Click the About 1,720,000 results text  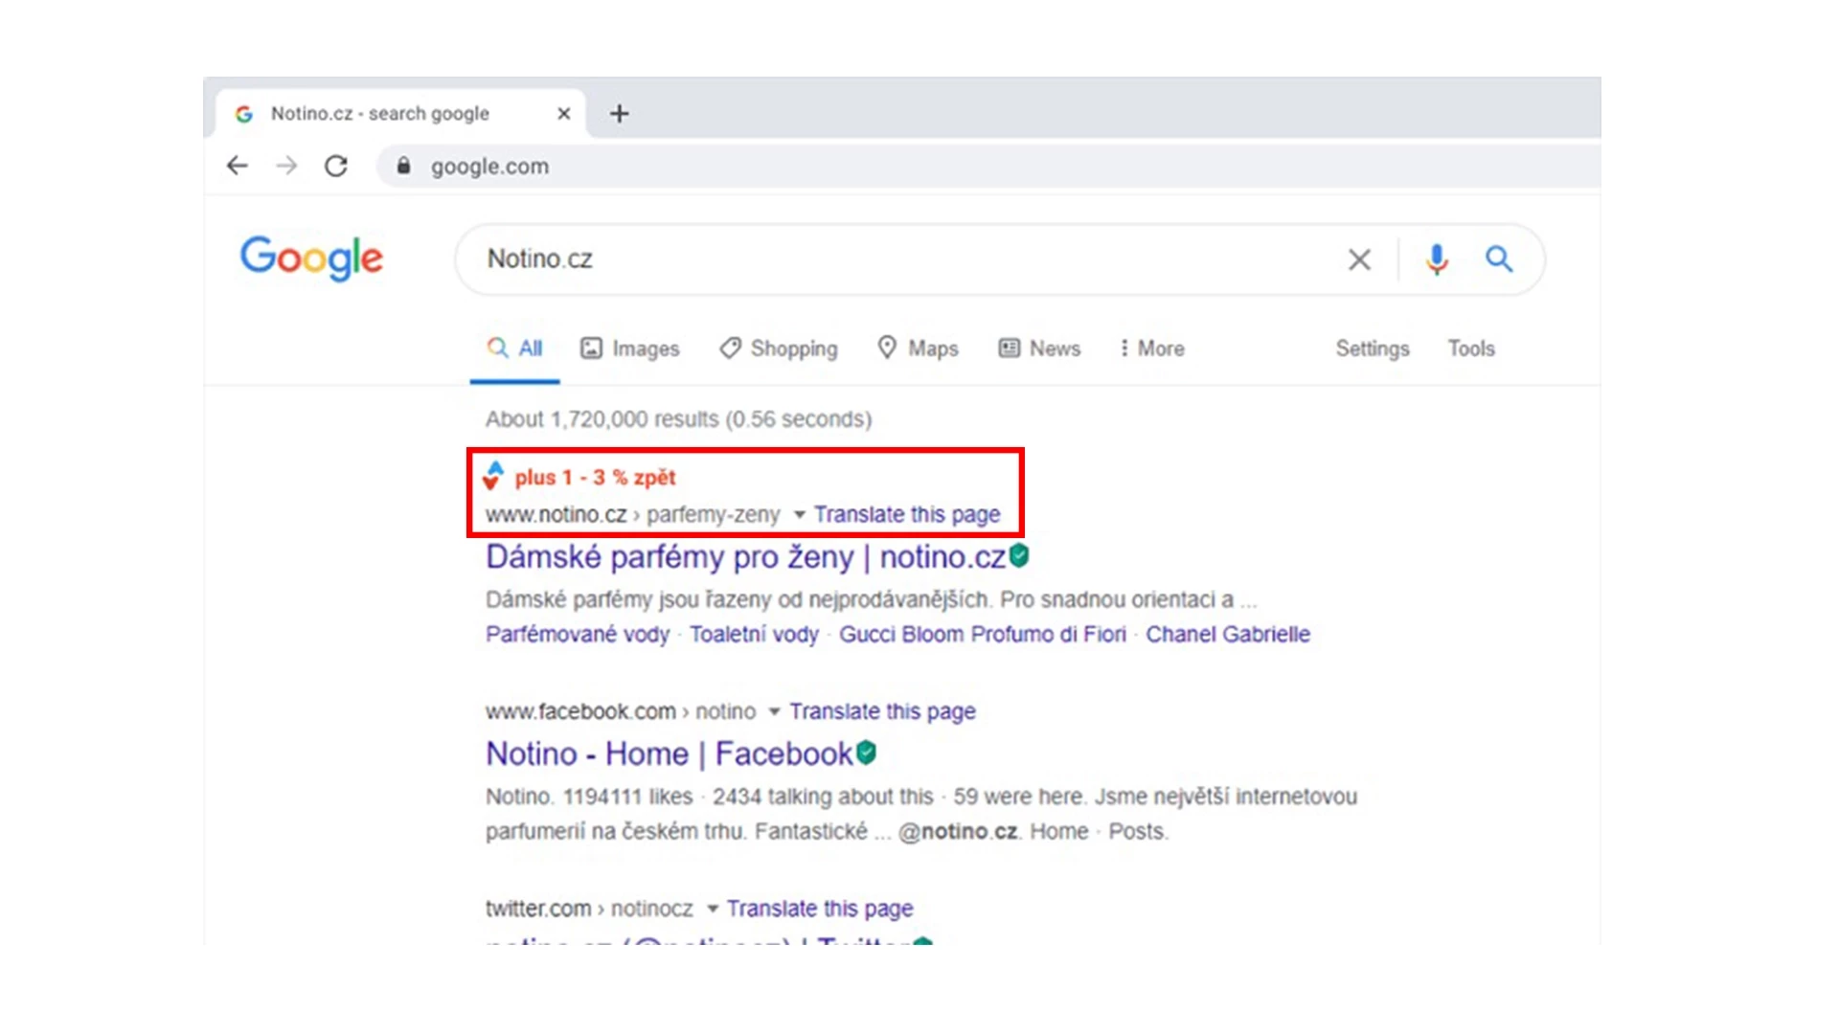click(x=678, y=419)
